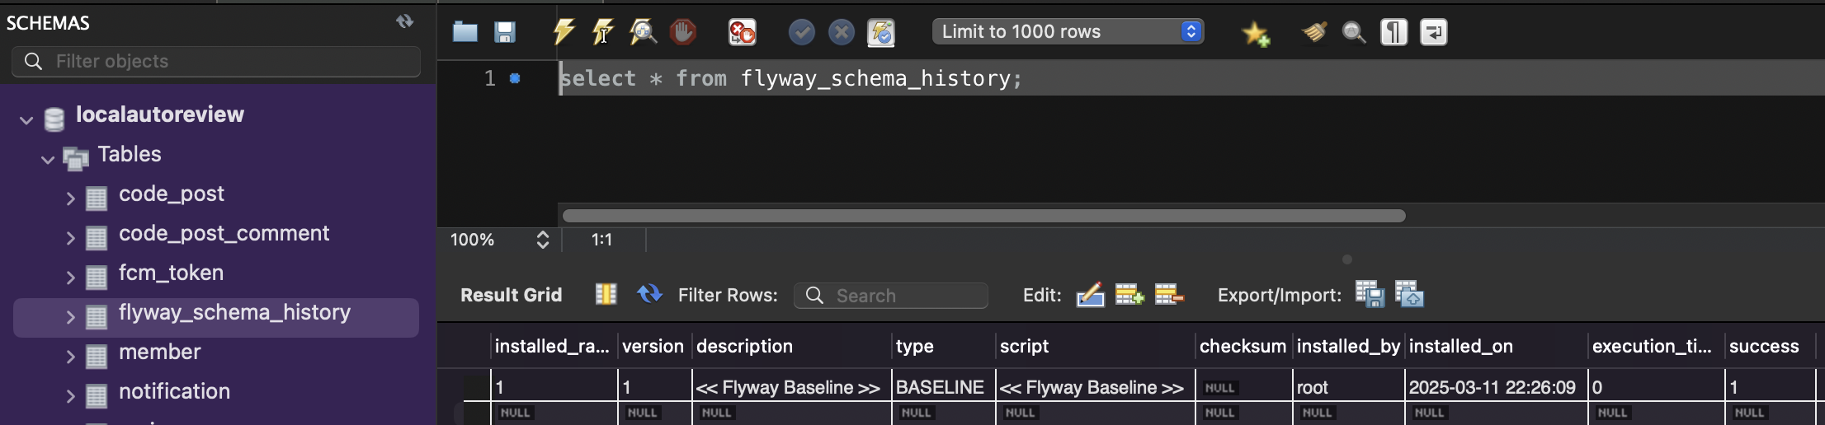Insert new row icon
1825x425 pixels.
click(x=1129, y=295)
